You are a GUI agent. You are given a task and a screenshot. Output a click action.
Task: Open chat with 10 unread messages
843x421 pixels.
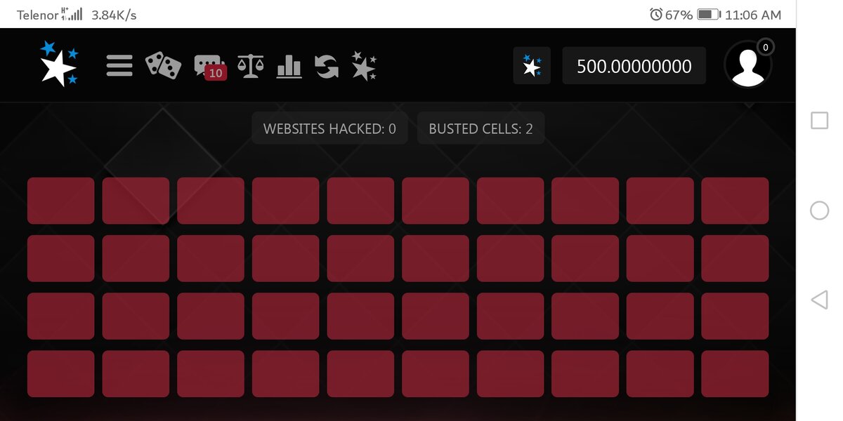[210, 67]
